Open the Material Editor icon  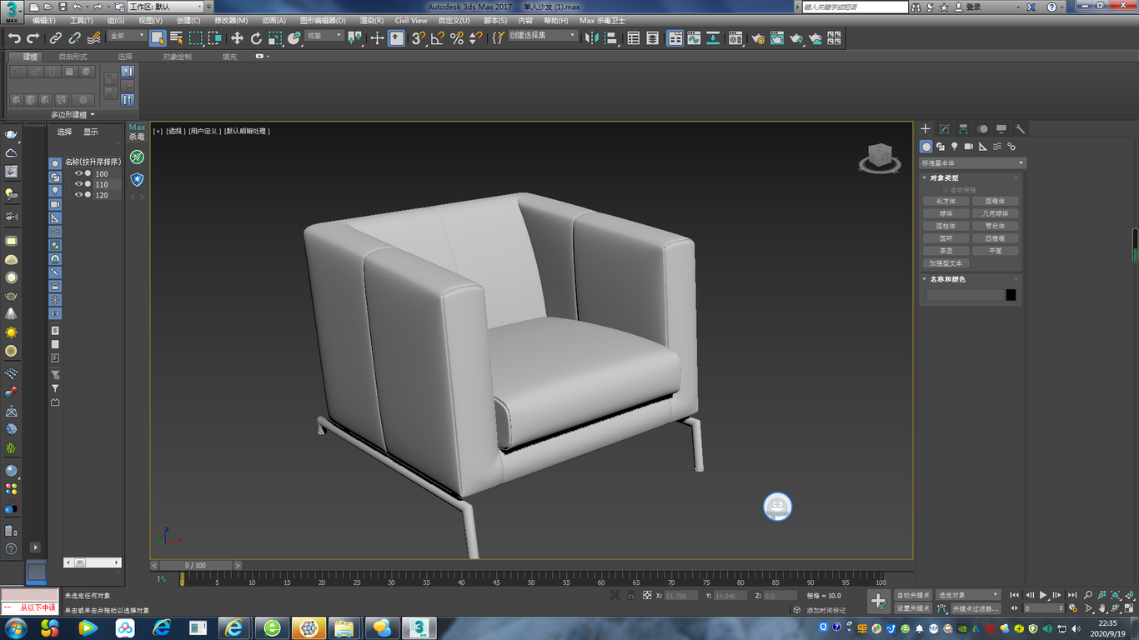tap(735, 38)
